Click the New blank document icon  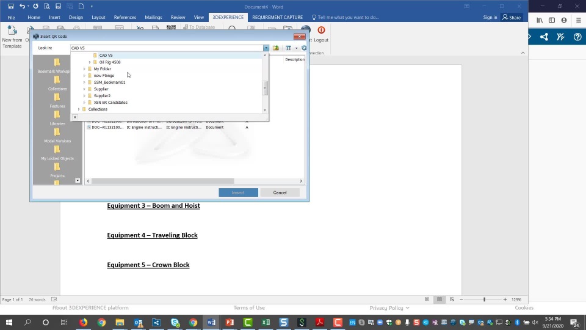tap(81, 6)
